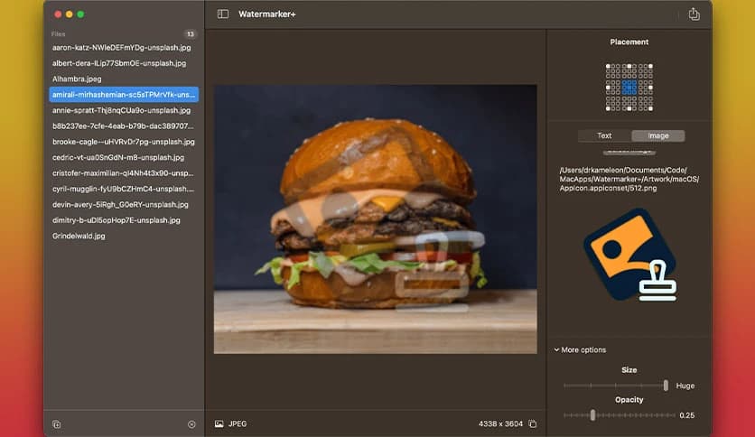
Task: Collapse the More options section
Action: pyautogui.click(x=581, y=350)
